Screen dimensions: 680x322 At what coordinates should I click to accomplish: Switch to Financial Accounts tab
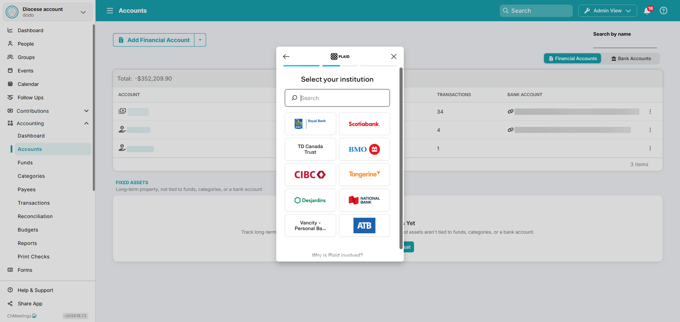coord(573,58)
